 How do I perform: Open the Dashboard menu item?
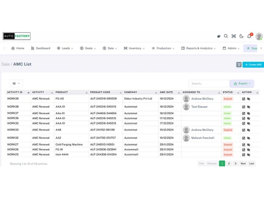[x=41, y=48]
